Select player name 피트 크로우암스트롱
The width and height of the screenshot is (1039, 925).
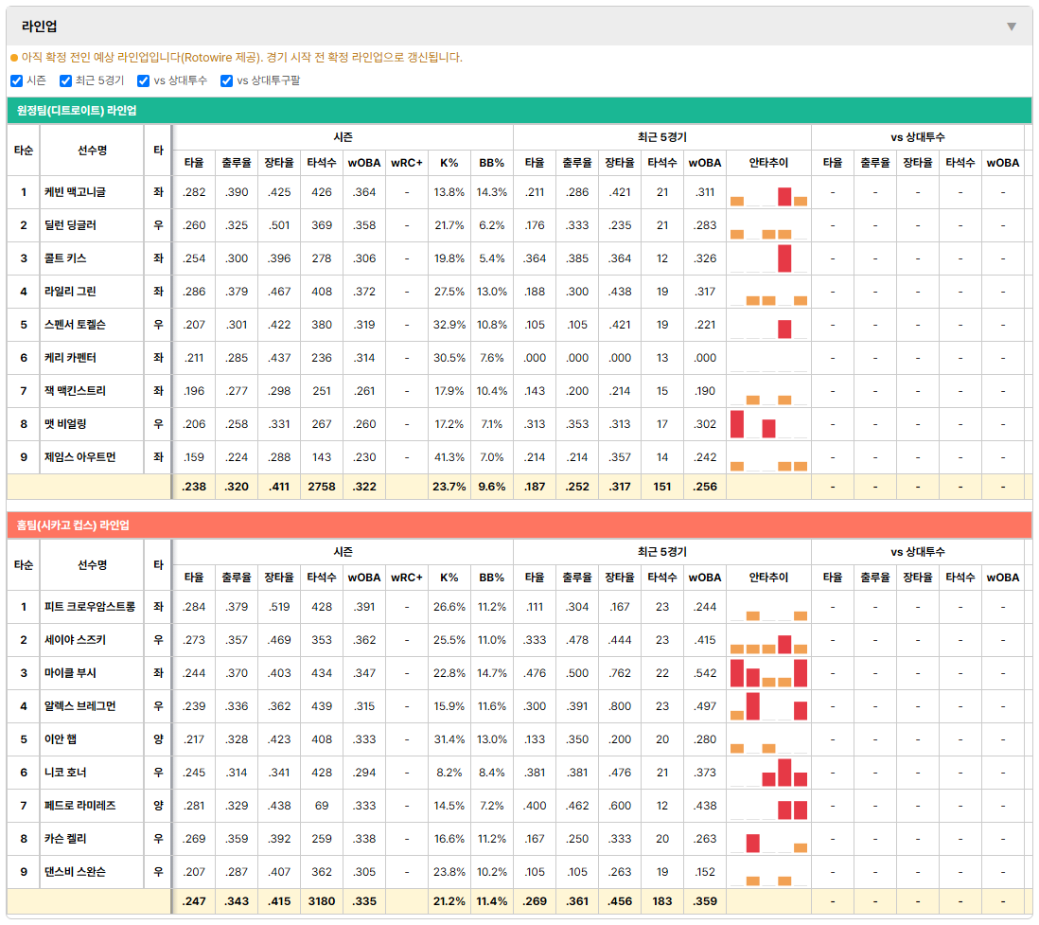pos(90,607)
